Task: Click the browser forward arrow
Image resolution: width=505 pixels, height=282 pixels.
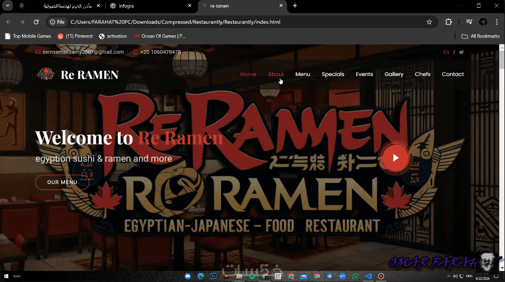Action: point(22,22)
